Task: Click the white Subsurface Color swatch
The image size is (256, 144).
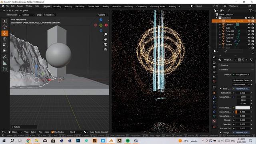Action: (242, 108)
